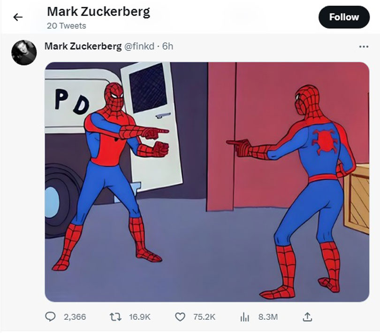This screenshot has height=333, width=380.
Task: Click the share upload icon
Action: (x=307, y=317)
